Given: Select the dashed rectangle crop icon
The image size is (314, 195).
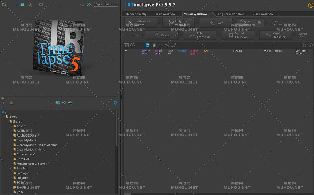Looking at the screenshot, I should tap(15, 4).
